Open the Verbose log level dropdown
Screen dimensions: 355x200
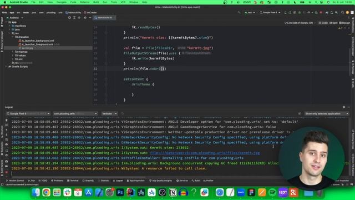point(109,113)
